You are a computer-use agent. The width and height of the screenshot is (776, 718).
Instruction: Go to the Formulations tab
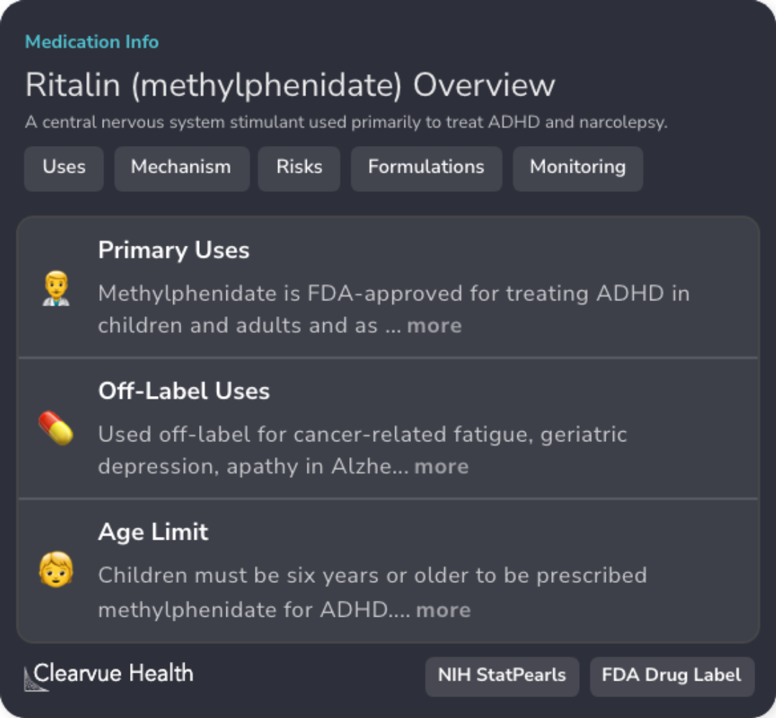coord(426,167)
